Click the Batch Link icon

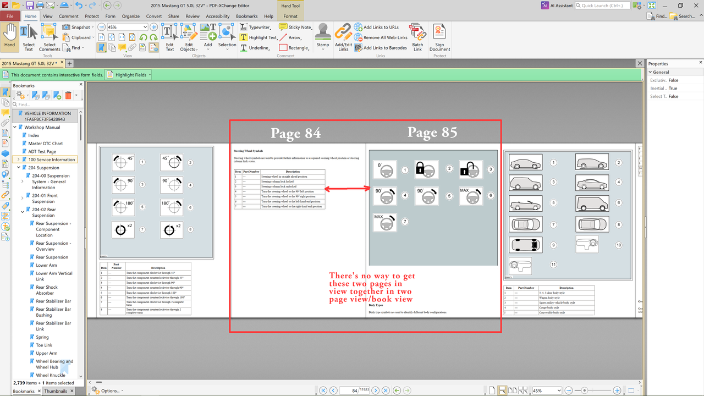click(x=417, y=37)
